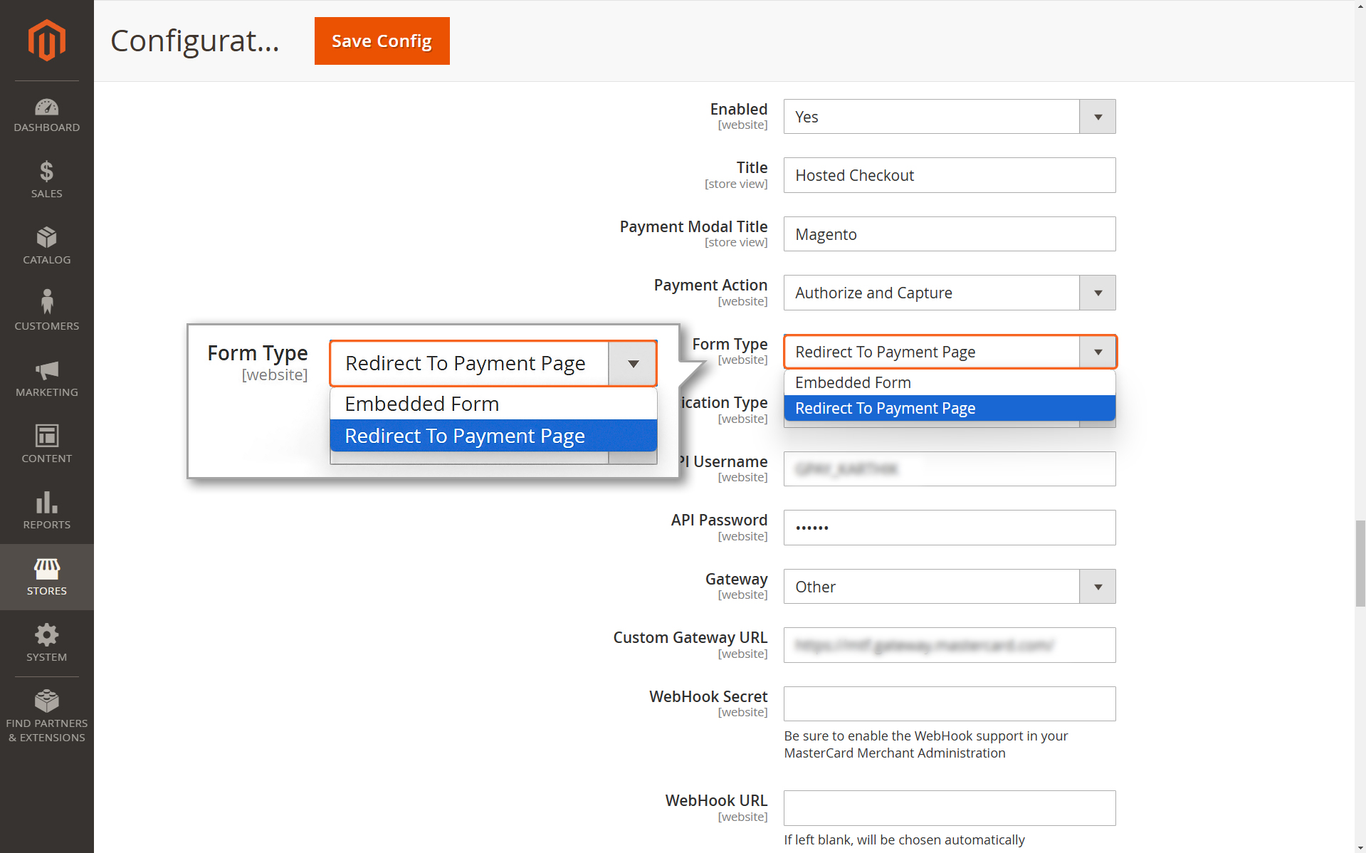The width and height of the screenshot is (1366, 853).
Task: Click the Custom Gateway URL label
Action: point(690,637)
